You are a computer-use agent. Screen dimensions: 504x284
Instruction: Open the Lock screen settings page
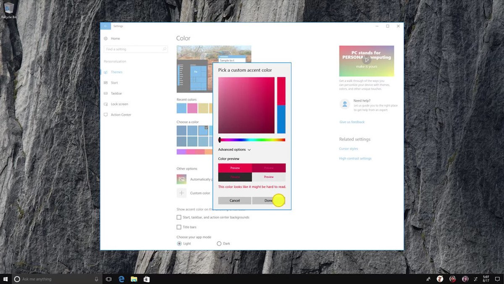pyautogui.click(x=119, y=104)
